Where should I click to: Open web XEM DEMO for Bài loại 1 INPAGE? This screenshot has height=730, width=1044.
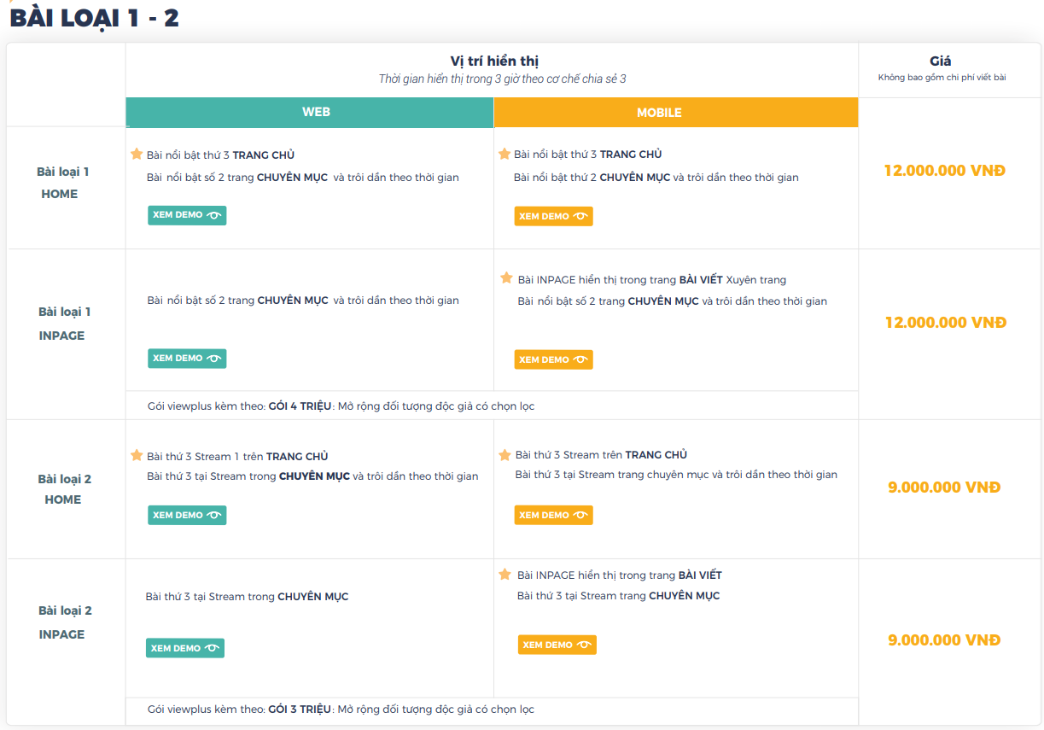187,359
